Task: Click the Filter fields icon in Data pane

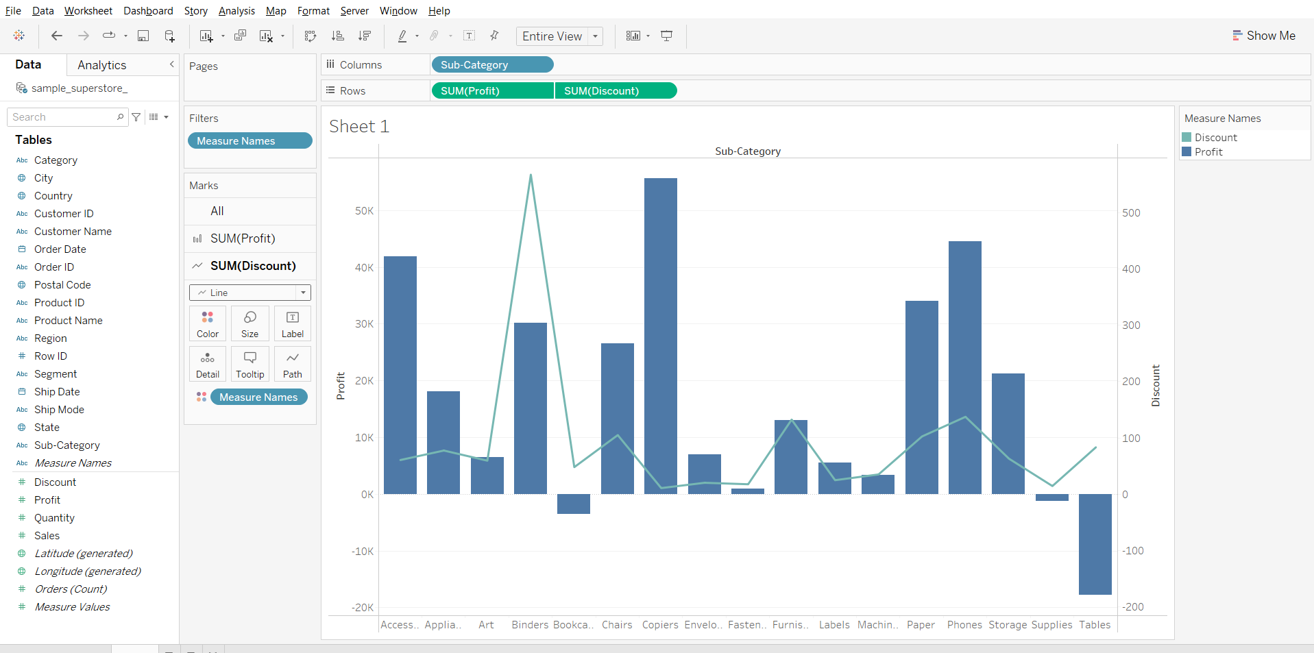Action: [x=136, y=117]
